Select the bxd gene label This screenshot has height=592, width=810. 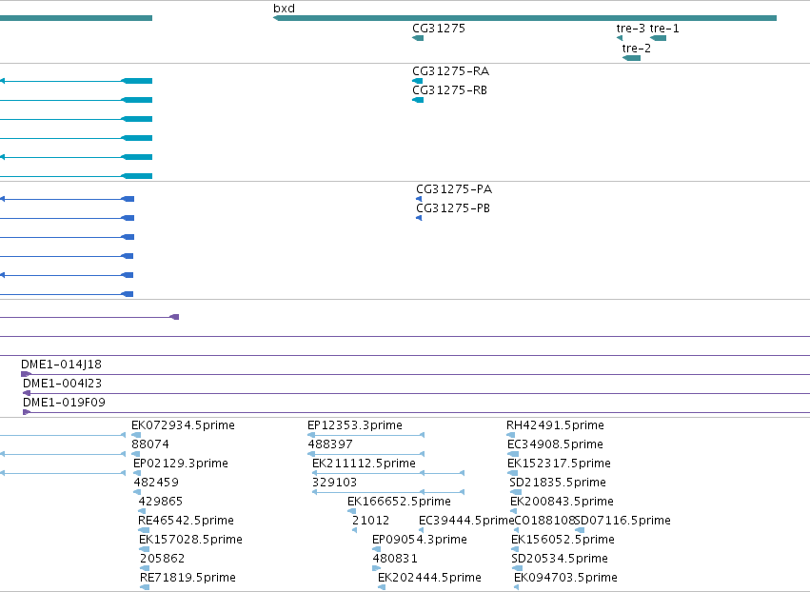click(285, 9)
